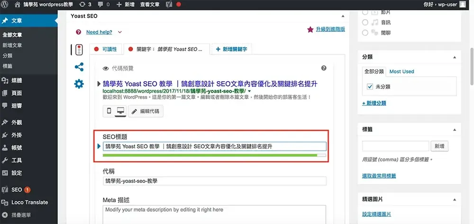Open Loco Translate in the sidebar
The height and width of the screenshot is (224, 474).
[29, 202]
